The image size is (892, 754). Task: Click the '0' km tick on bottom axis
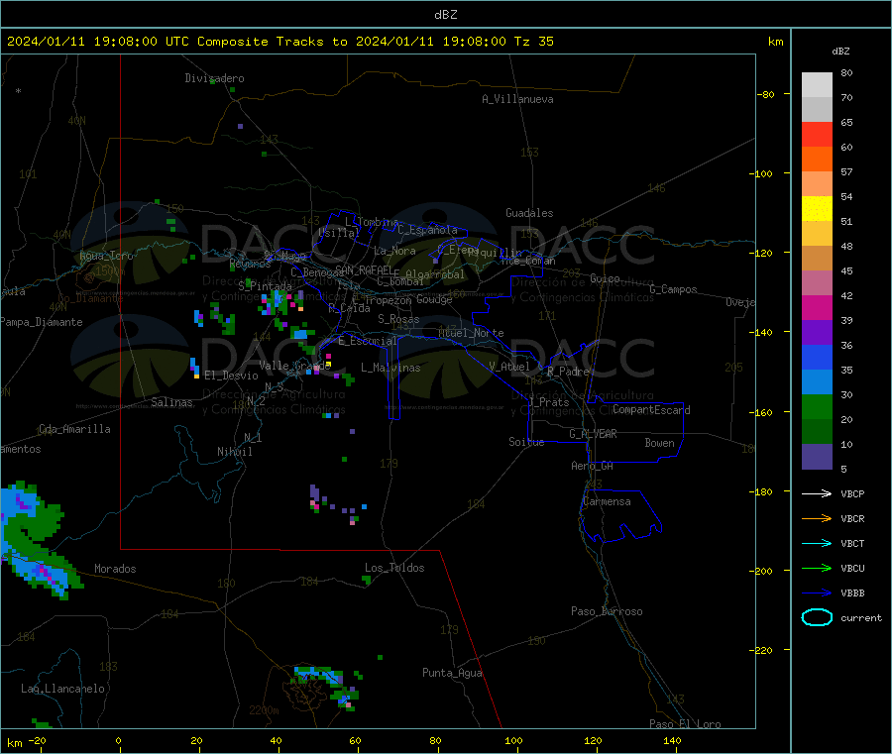tap(118, 740)
